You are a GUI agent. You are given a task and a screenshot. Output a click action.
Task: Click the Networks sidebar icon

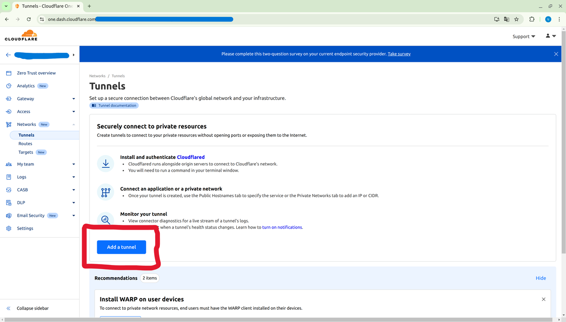pos(8,124)
